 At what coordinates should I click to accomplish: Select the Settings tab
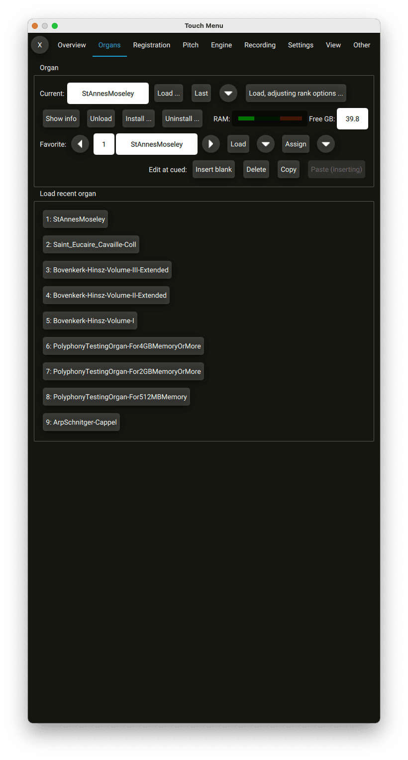coord(301,45)
